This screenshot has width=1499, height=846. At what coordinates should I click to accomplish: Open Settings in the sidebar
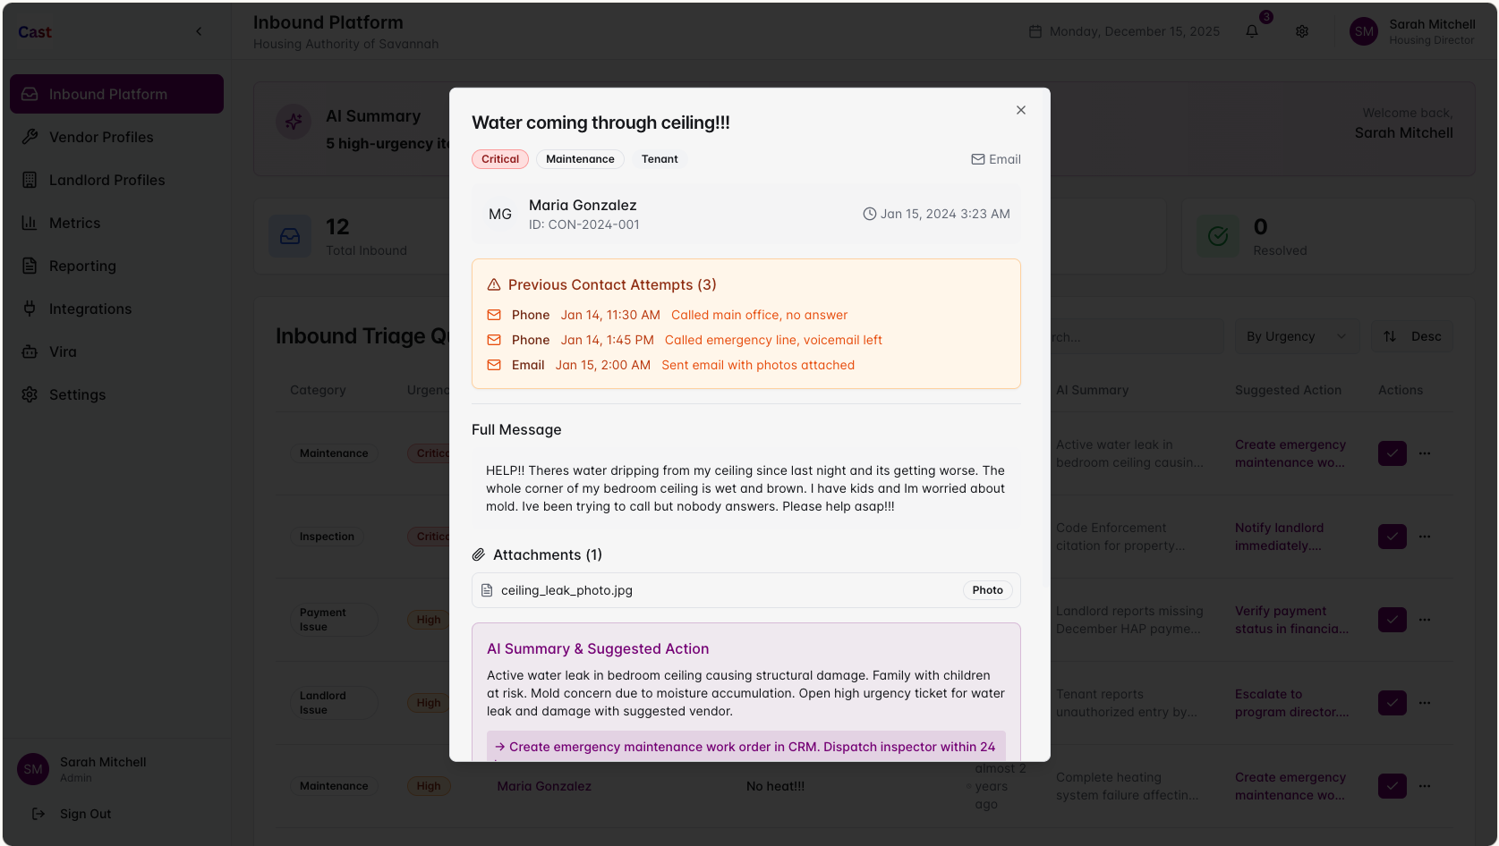coord(116,394)
